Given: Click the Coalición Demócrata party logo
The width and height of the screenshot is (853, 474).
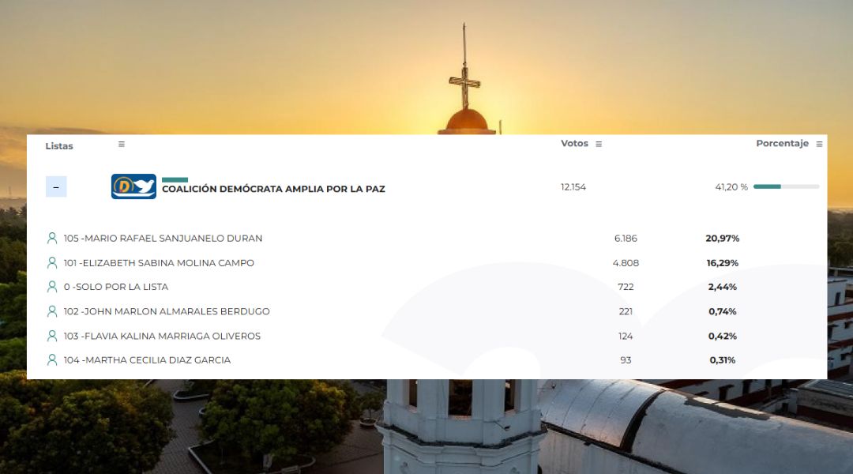Looking at the screenshot, I should point(133,186).
